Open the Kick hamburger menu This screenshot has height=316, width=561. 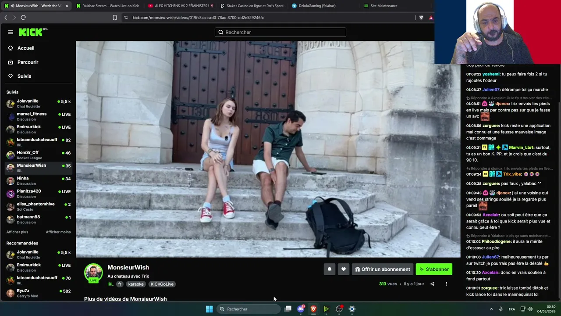(x=11, y=32)
